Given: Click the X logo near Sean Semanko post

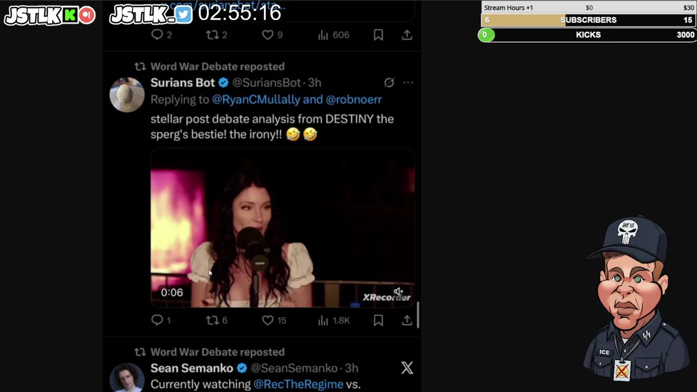Looking at the screenshot, I should 407,368.
